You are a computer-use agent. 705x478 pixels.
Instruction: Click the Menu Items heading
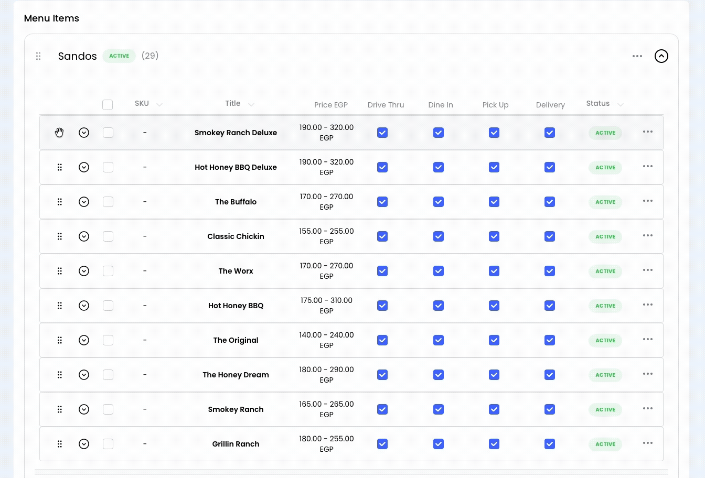(x=51, y=18)
